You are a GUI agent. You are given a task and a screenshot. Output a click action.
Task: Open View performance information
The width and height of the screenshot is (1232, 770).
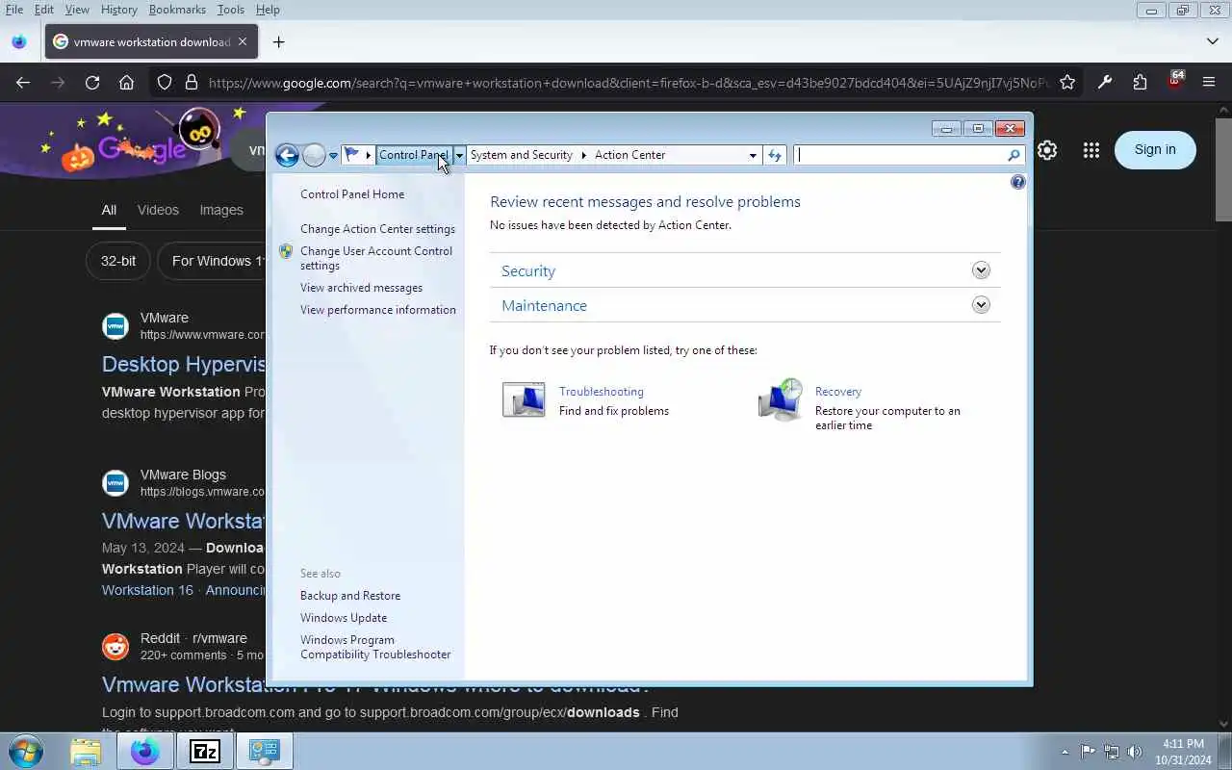pyautogui.click(x=378, y=310)
